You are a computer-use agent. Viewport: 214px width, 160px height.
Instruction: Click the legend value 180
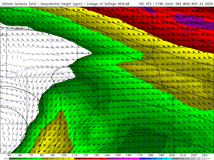click(150, 155)
